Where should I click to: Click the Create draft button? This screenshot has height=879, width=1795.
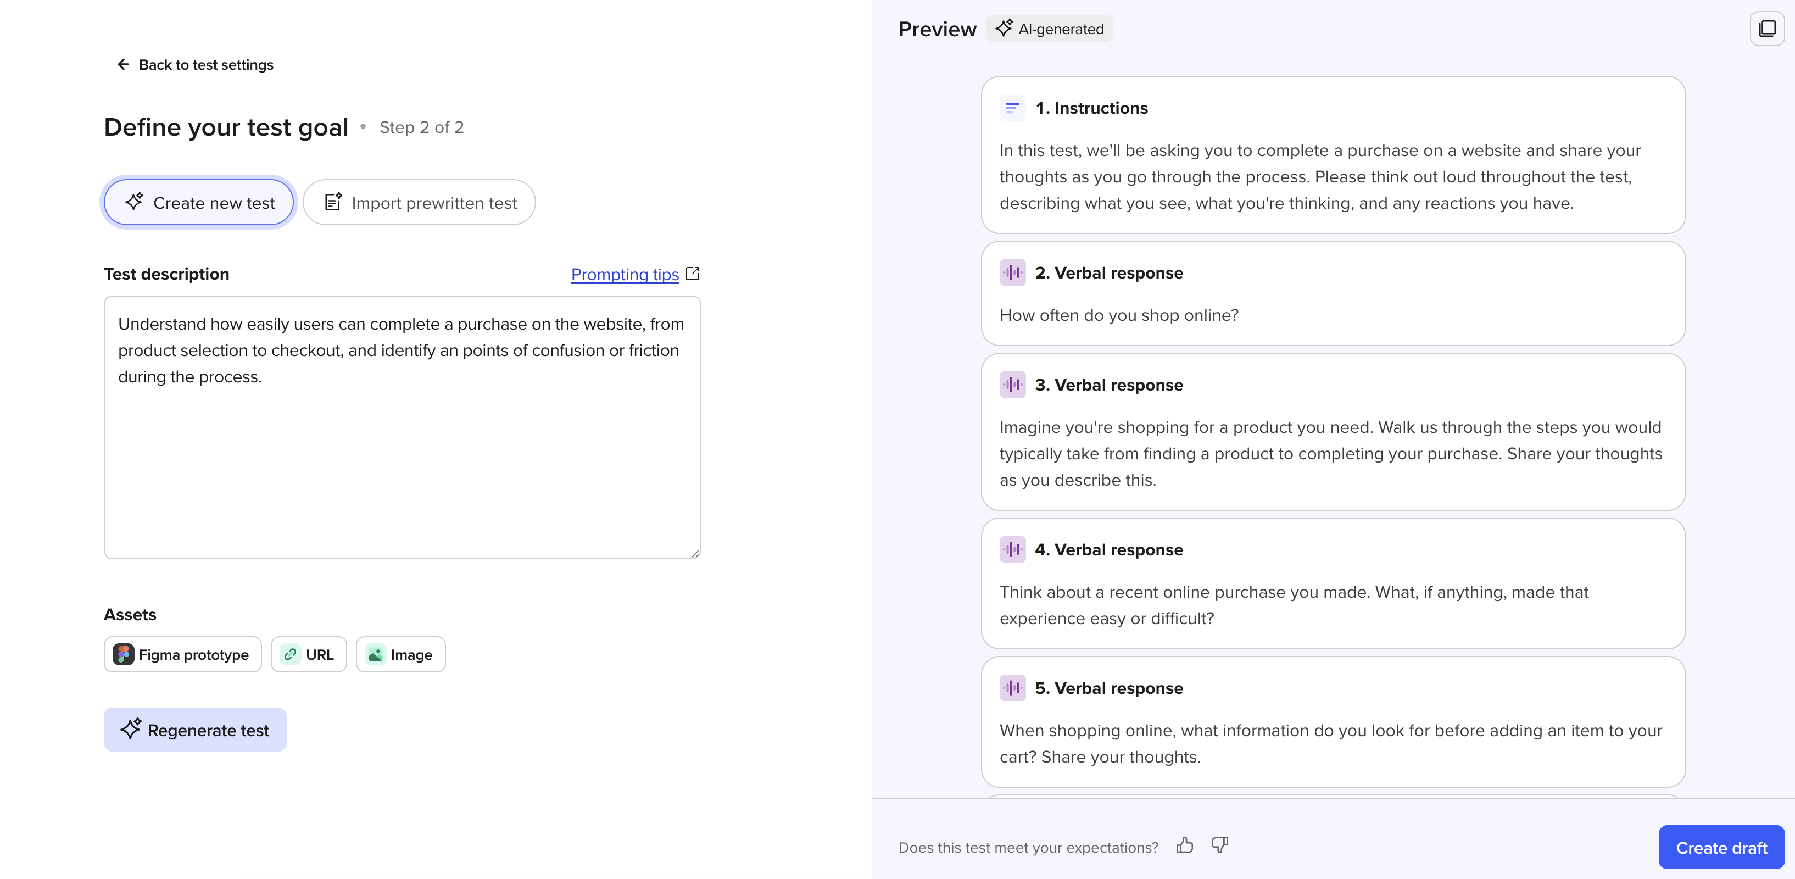click(x=1720, y=848)
